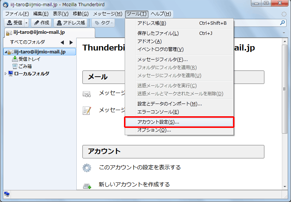This screenshot has width=291, height=202.
Task: Open the tab list dropdown arrow
Action: click(284, 33)
